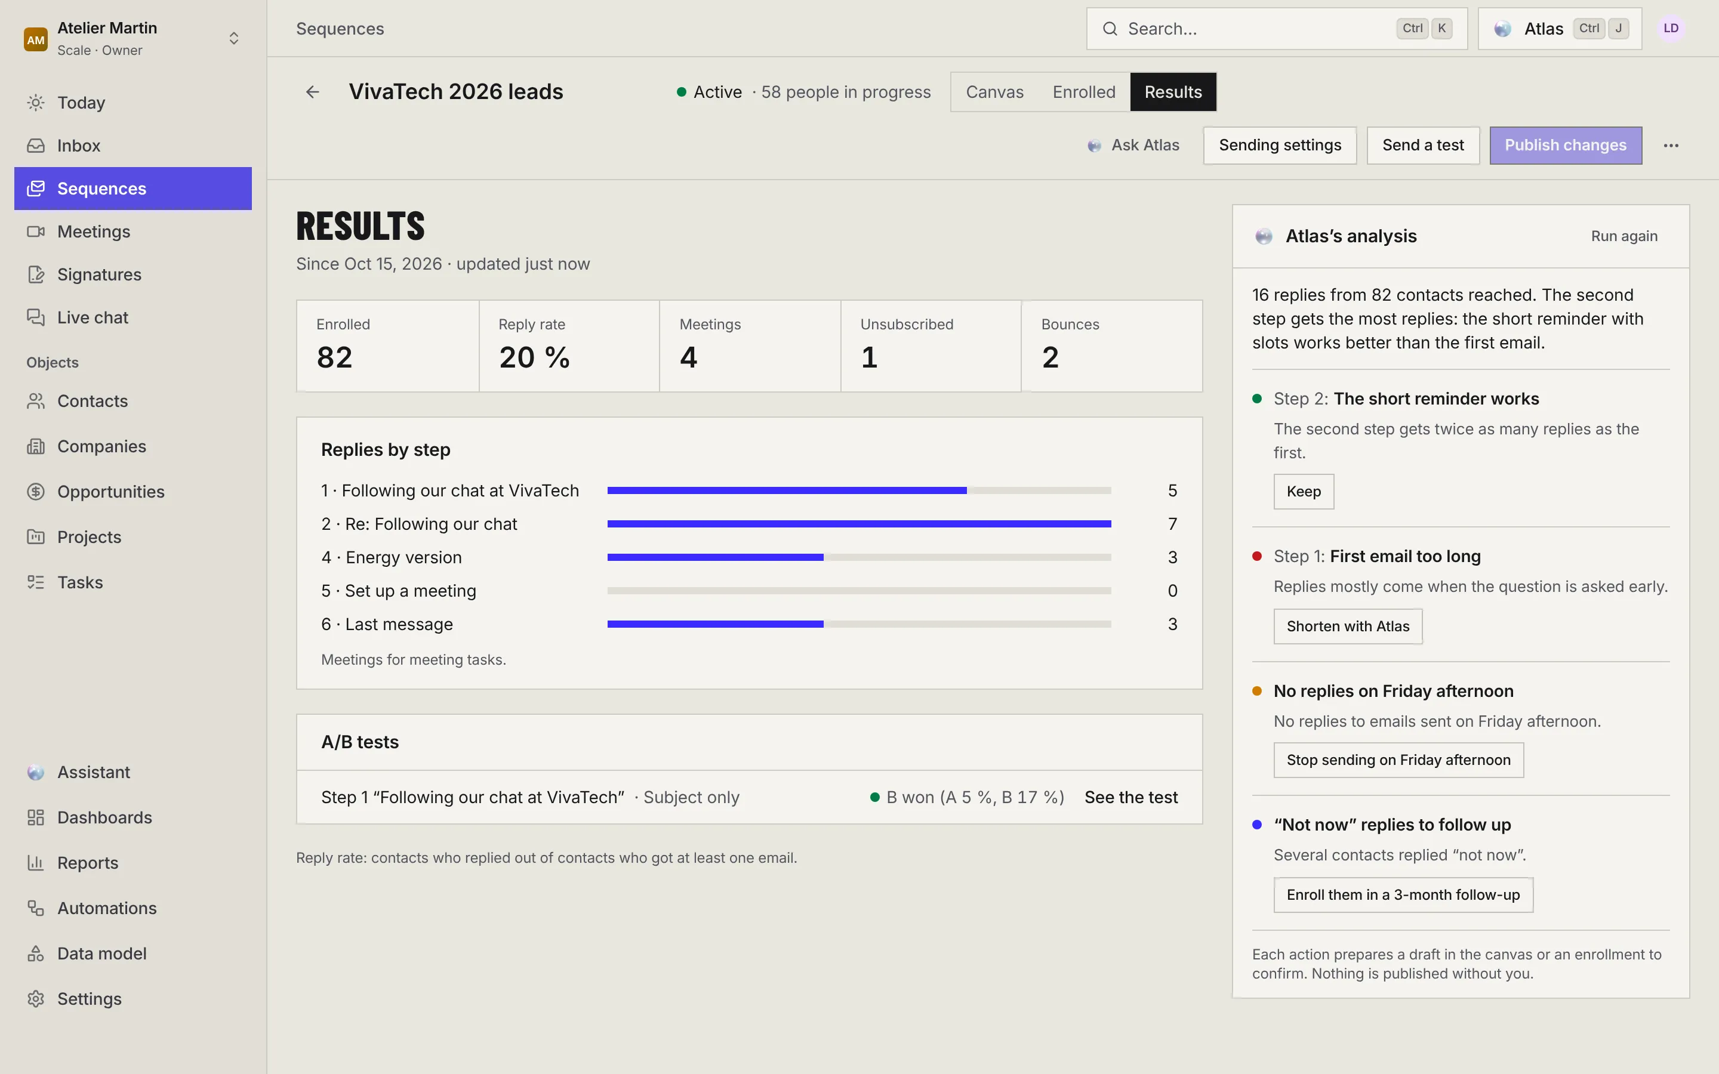The height and width of the screenshot is (1074, 1719).
Task: Open the LD user avatar
Action: pyautogui.click(x=1671, y=29)
